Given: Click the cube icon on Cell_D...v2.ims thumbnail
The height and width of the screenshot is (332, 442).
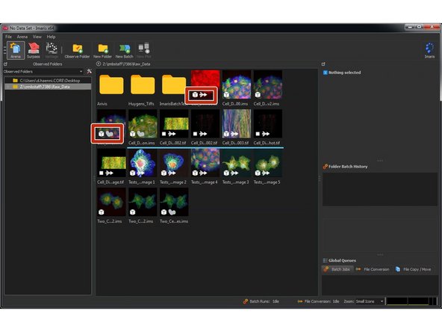Looking at the screenshot, I should 258,95.
